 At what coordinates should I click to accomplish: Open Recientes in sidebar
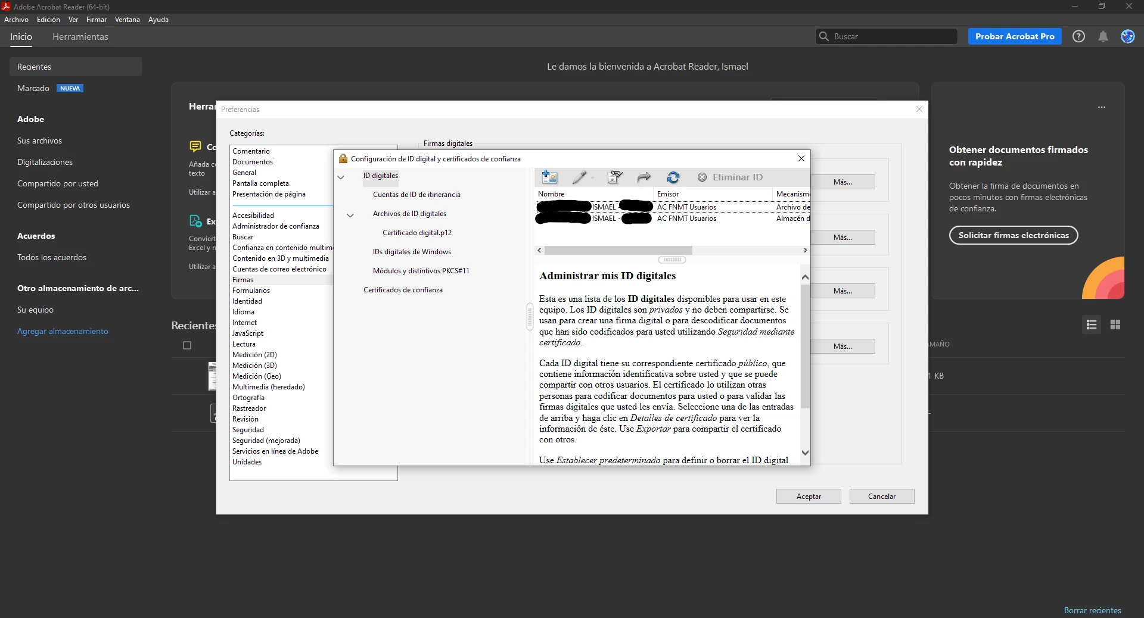click(76, 67)
